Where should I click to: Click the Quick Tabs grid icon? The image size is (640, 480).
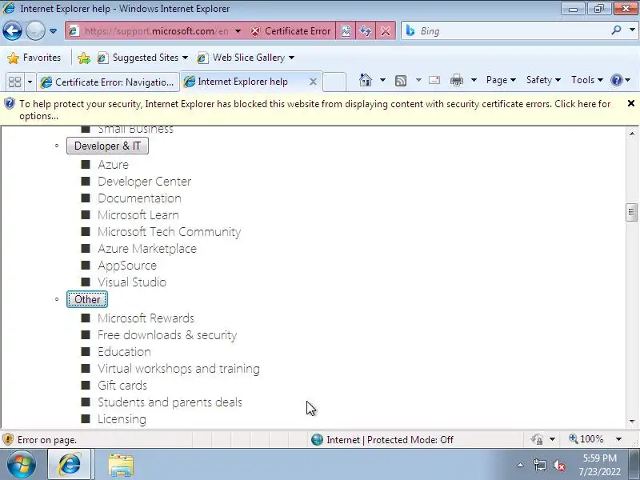tap(15, 82)
